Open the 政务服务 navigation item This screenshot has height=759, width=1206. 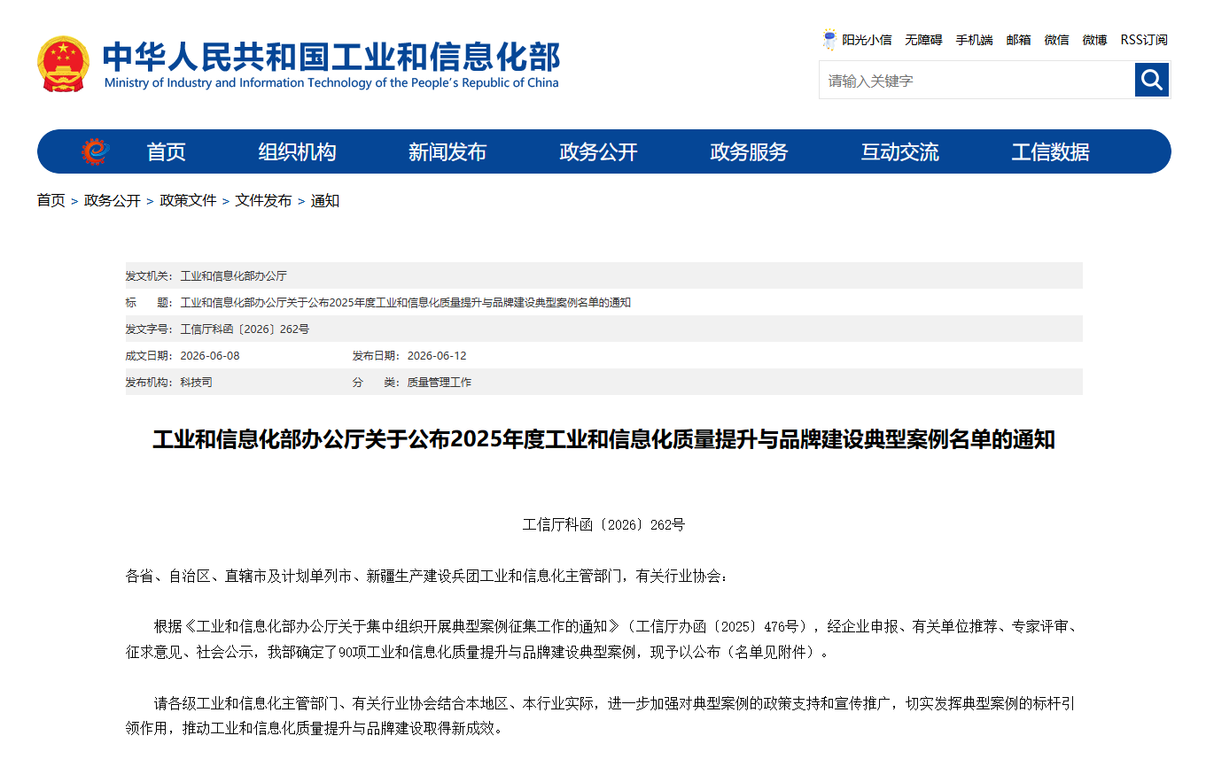[x=749, y=152]
